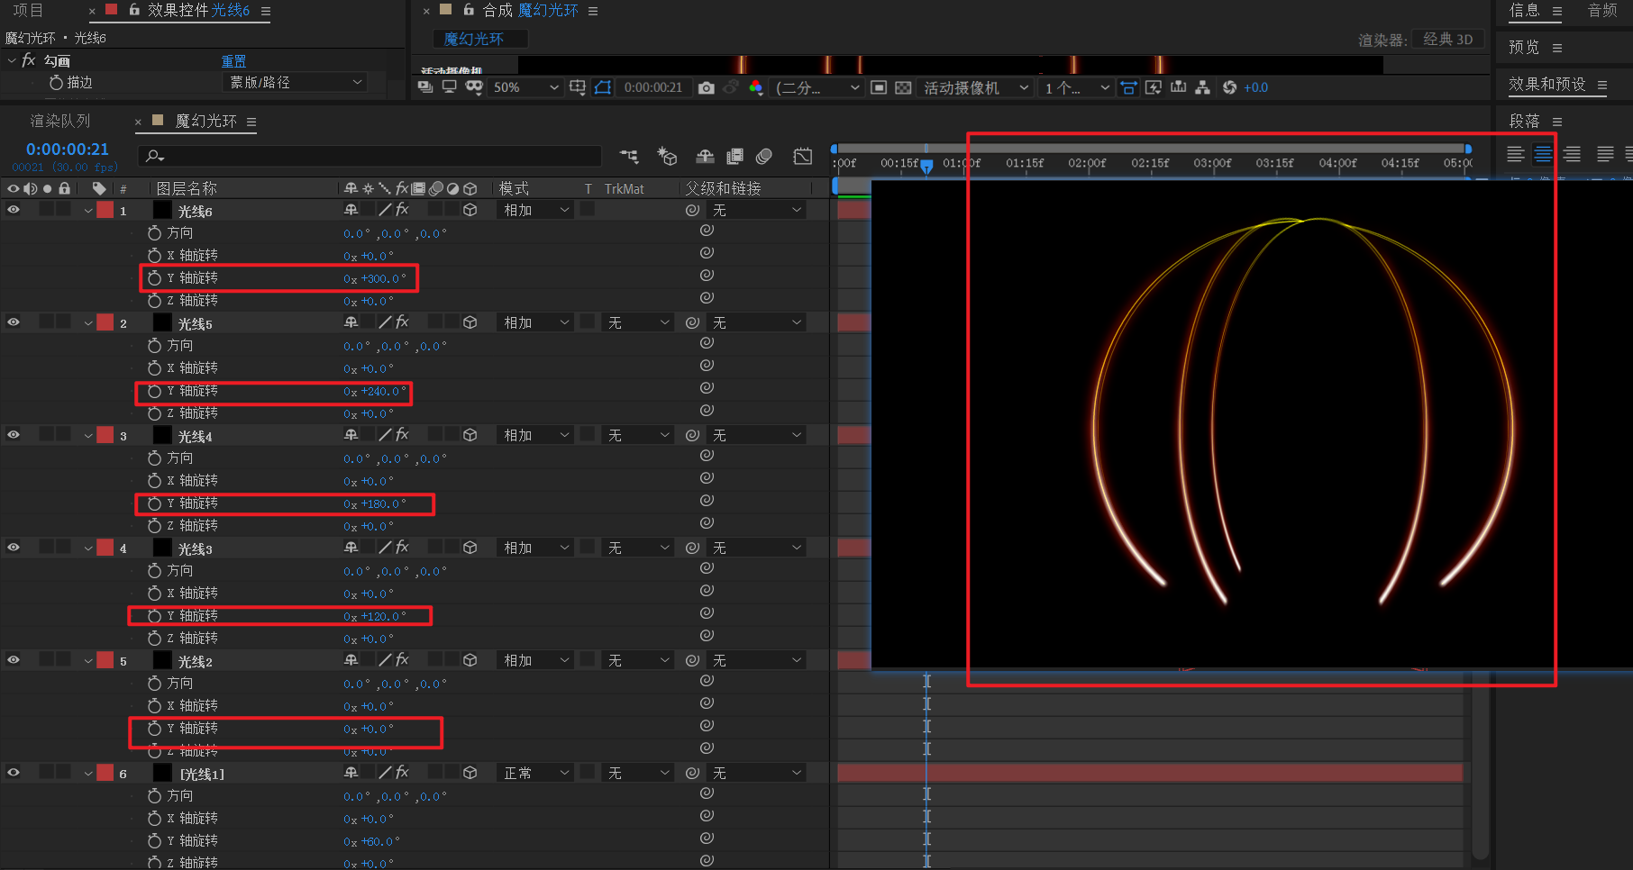Click the Y rotation value 0x +120.0°
This screenshot has height=870, width=1633.
point(375,616)
